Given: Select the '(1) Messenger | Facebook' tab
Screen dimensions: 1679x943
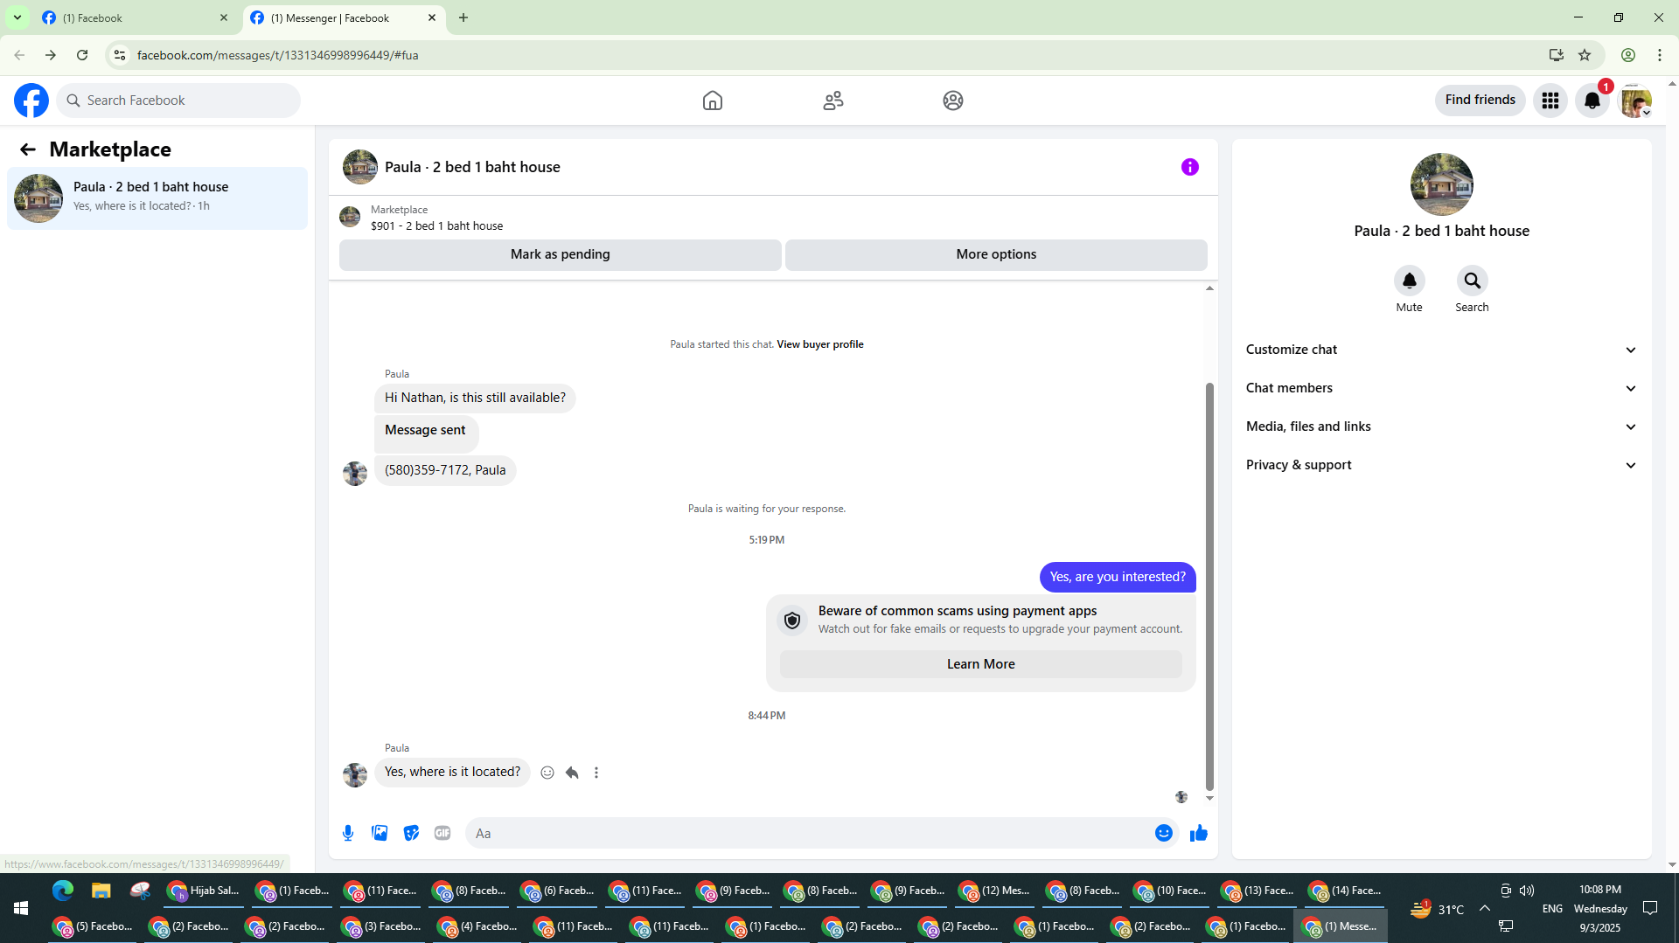Looking at the screenshot, I should (344, 17).
